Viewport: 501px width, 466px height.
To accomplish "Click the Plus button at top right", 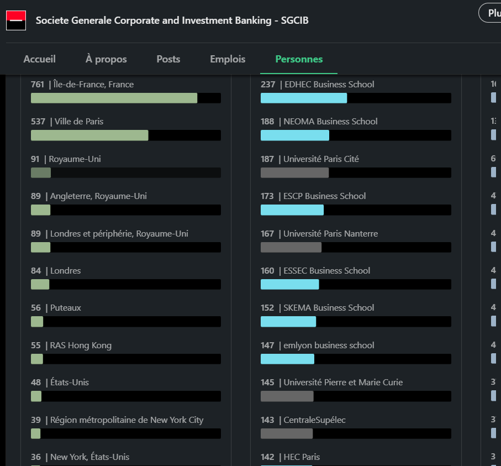I will click(491, 13).
